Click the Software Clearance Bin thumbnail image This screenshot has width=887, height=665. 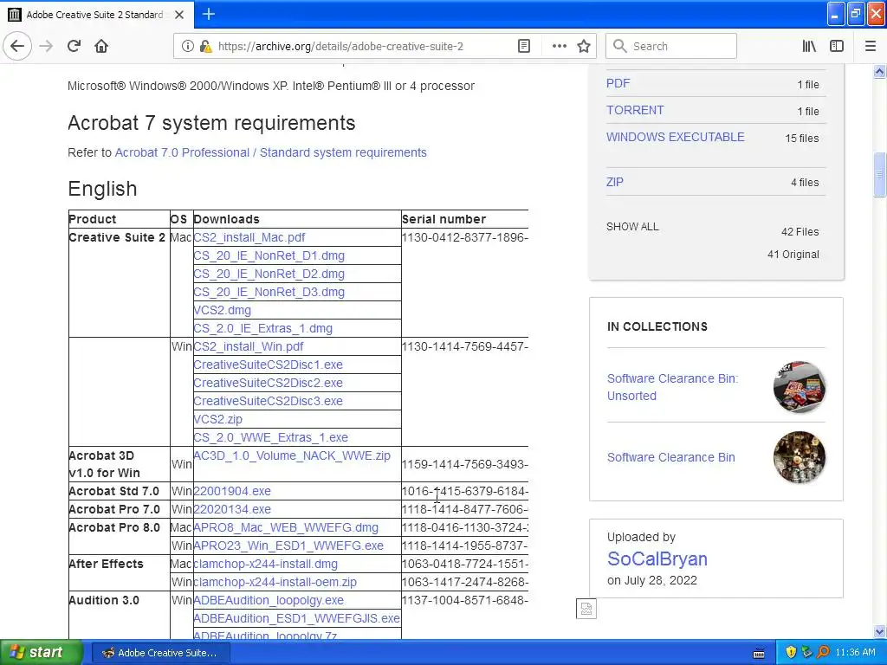(x=799, y=457)
